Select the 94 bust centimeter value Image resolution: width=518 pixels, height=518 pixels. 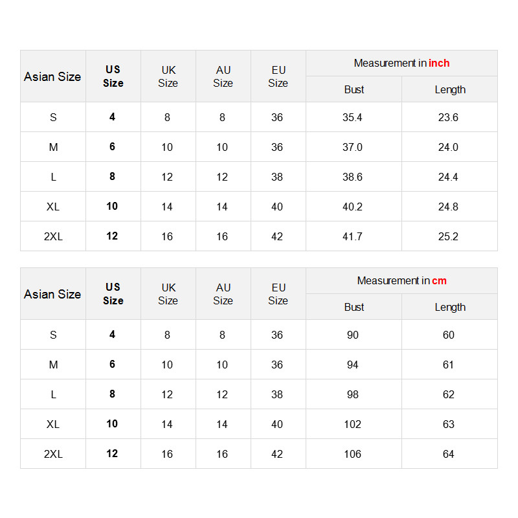coord(352,365)
